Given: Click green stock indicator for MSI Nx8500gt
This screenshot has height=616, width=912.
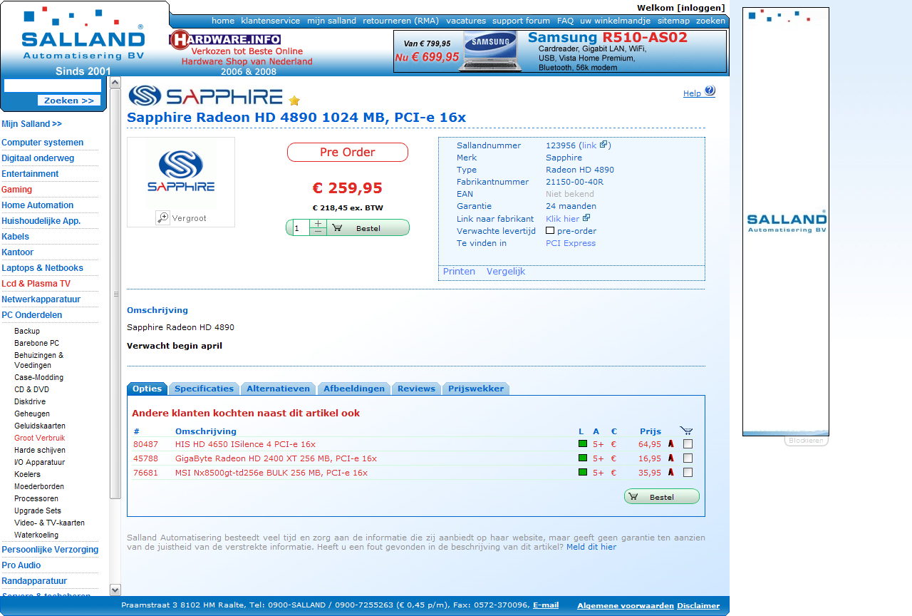Looking at the screenshot, I should [x=583, y=472].
